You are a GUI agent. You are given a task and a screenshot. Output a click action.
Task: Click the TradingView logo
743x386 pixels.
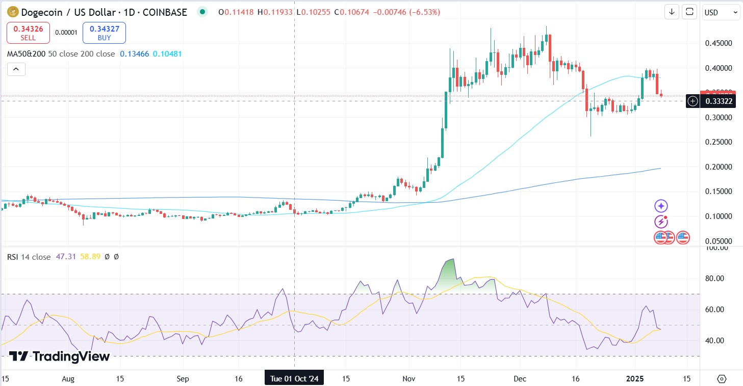[59, 356]
